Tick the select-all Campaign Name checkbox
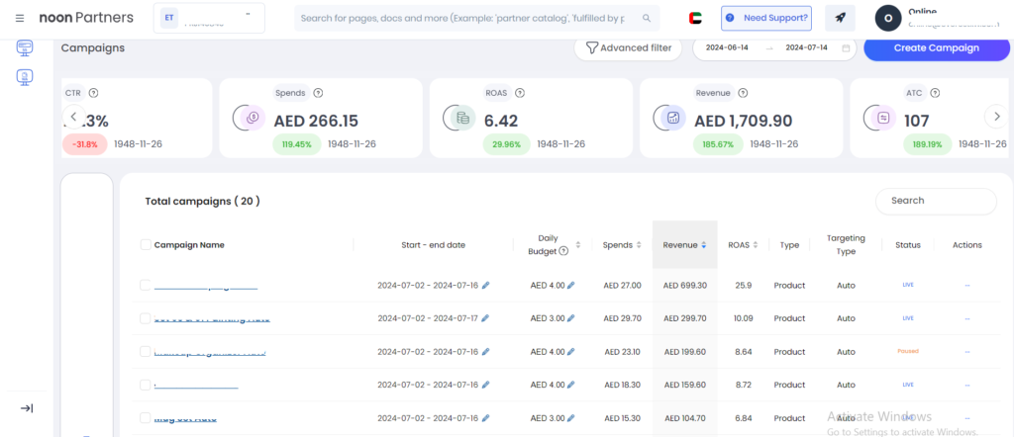Image resolution: width=1014 pixels, height=437 pixels. 147,245
